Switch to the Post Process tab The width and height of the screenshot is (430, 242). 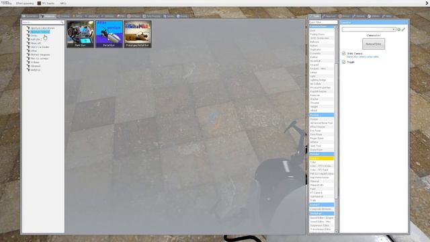(x=151, y=16)
